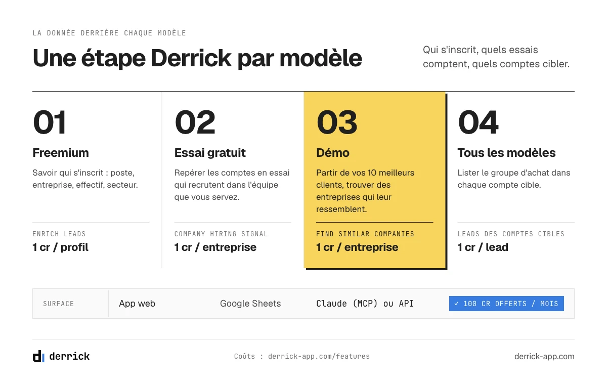Click the Essai gratuit heading
The width and height of the screenshot is (607, 383).
[x=210, y=153]
